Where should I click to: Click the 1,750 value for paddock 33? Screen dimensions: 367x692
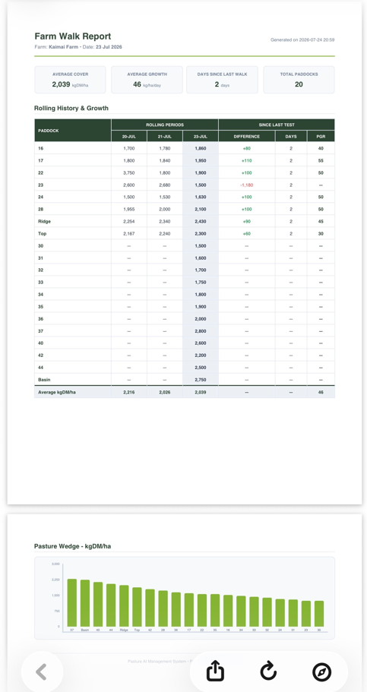click(x=200, y=283)
